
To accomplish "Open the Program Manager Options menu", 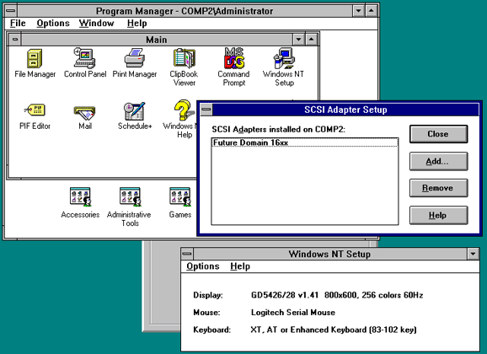I will point(53,24).
